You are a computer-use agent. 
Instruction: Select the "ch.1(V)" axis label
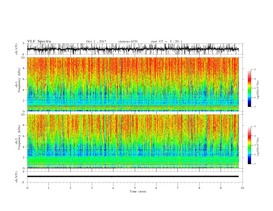pyautogui.click(x=17, y=49)
